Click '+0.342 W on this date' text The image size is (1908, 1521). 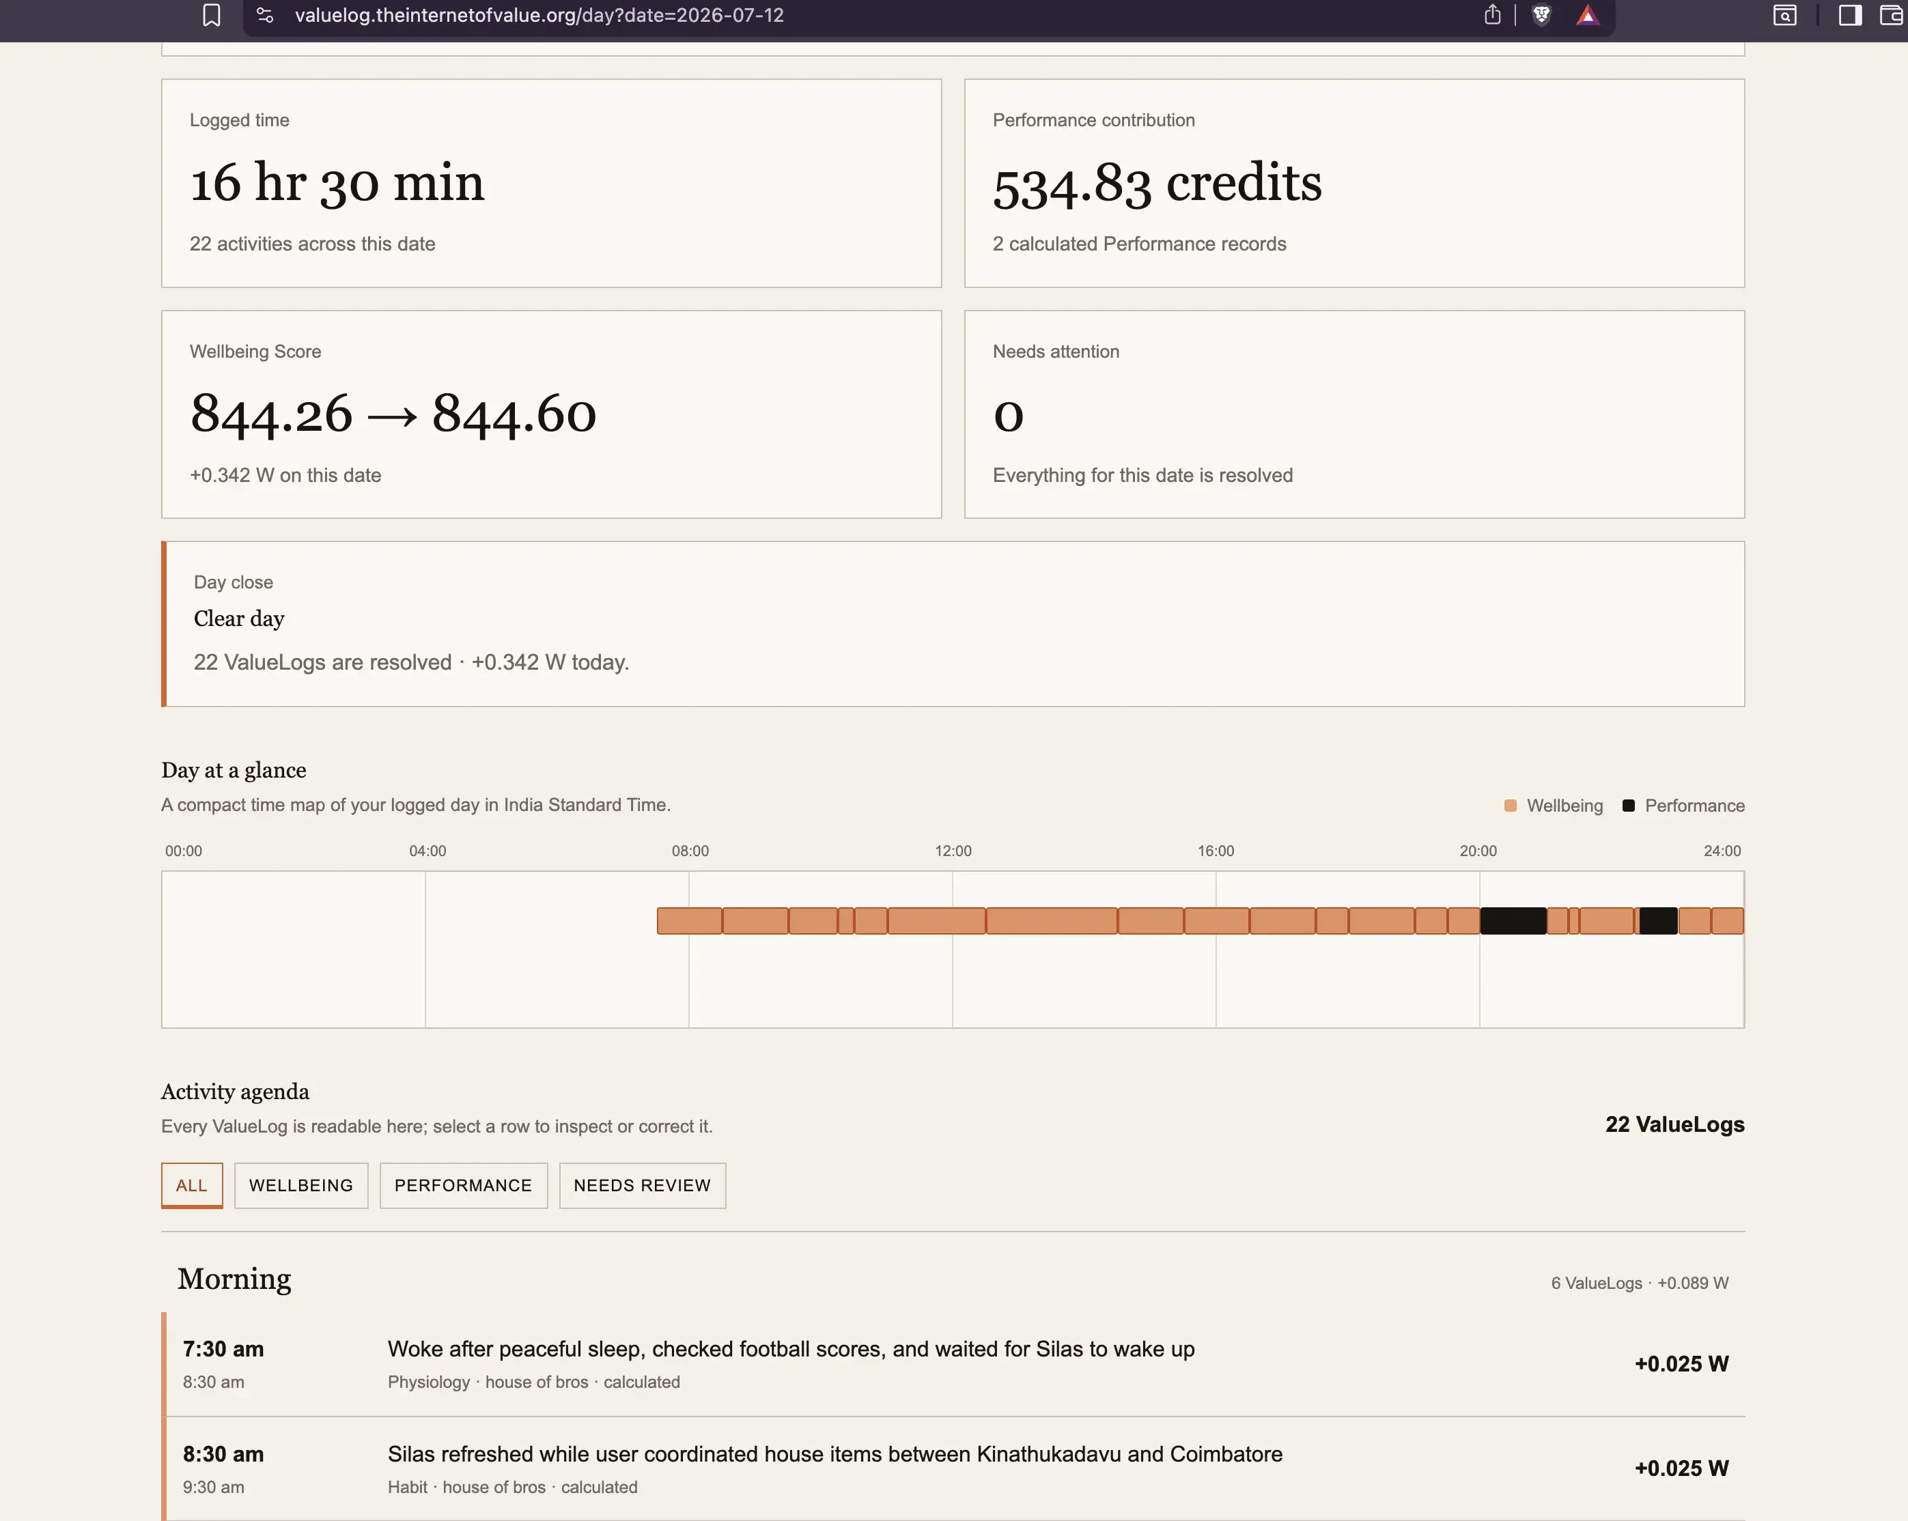point(285,475)
